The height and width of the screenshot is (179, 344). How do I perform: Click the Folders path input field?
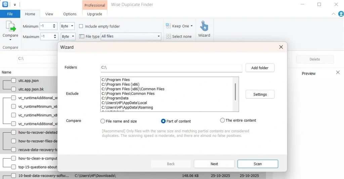[x=171, y=68]
